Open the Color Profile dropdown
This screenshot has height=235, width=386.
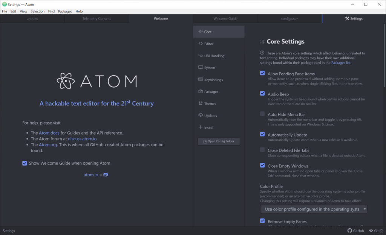click(314, 209)
